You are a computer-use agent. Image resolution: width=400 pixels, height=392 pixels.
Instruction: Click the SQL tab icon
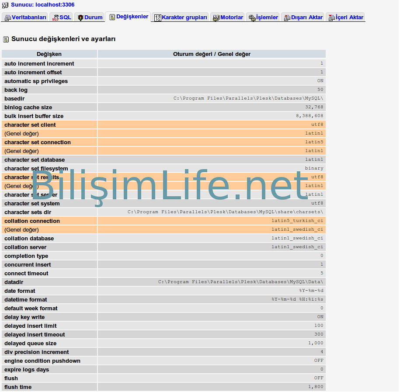point(56,18)
